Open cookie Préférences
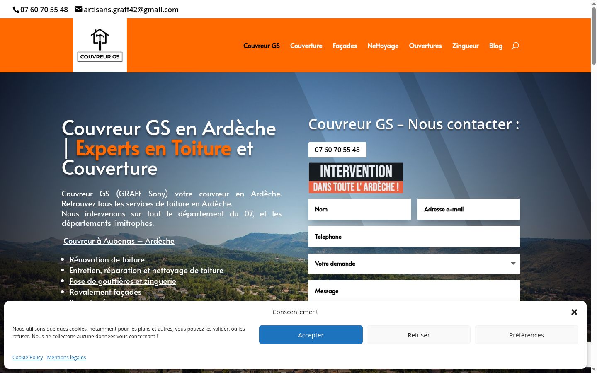Image resolution: width=597 pixels, height=373 pixels. point(527,335)
